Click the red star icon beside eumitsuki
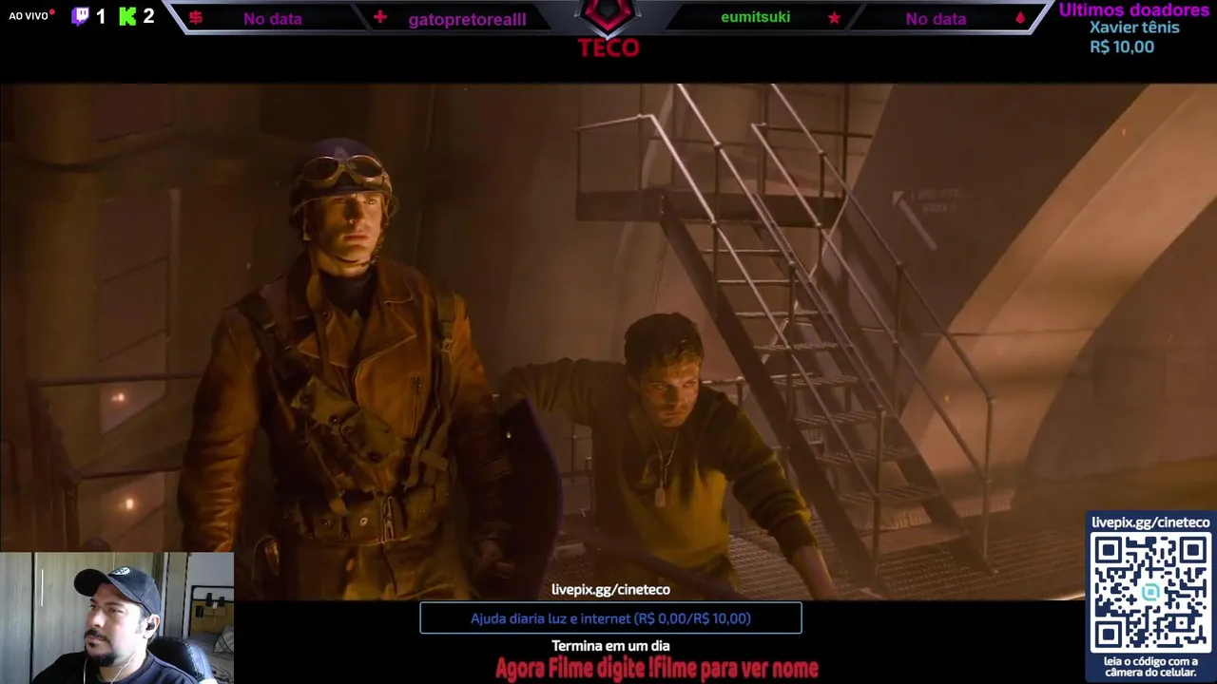The height and width of the screenshot is (684, 1217). (x=834, y=18)
